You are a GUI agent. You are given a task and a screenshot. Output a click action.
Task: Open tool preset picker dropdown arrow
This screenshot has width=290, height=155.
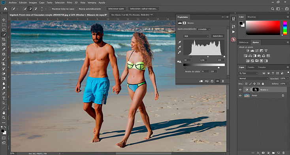[17, 9]
